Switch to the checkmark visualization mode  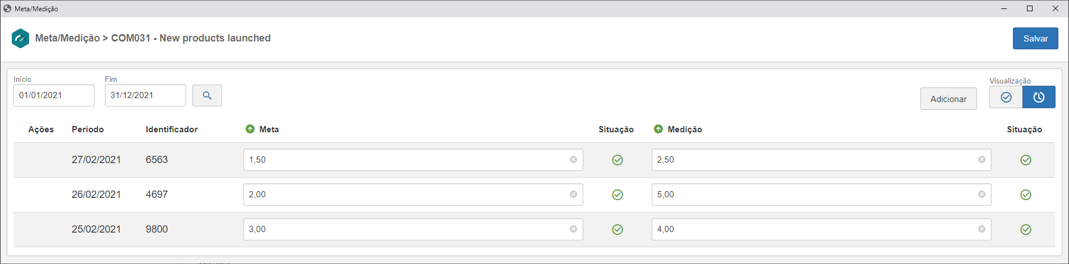[1006, 97]
